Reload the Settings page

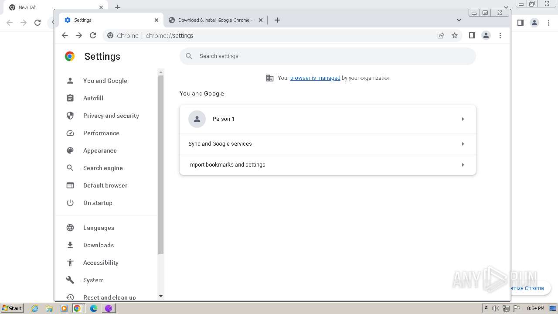[x=93, y=35]
